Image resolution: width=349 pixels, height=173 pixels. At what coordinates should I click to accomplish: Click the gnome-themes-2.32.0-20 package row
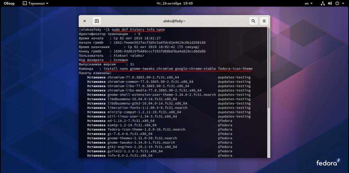coord(160,138)
